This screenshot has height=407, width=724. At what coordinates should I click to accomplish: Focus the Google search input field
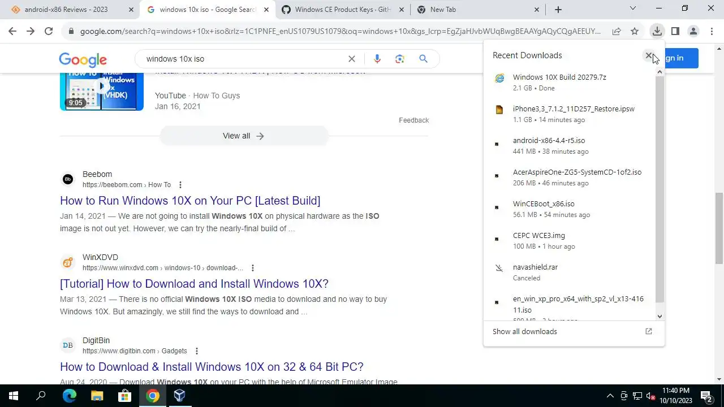click(x=243, y=59)
